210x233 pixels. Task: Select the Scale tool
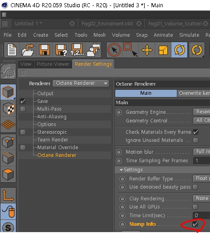[163, 50]
